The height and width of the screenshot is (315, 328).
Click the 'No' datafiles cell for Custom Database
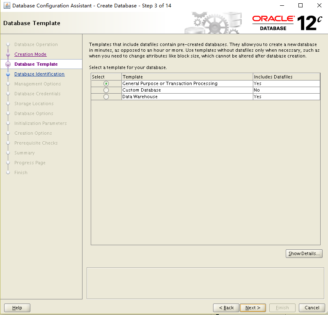tap(287, 90)
